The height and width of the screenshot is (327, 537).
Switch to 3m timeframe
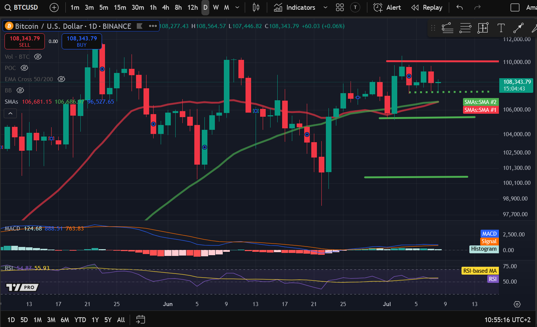(89, 7)
